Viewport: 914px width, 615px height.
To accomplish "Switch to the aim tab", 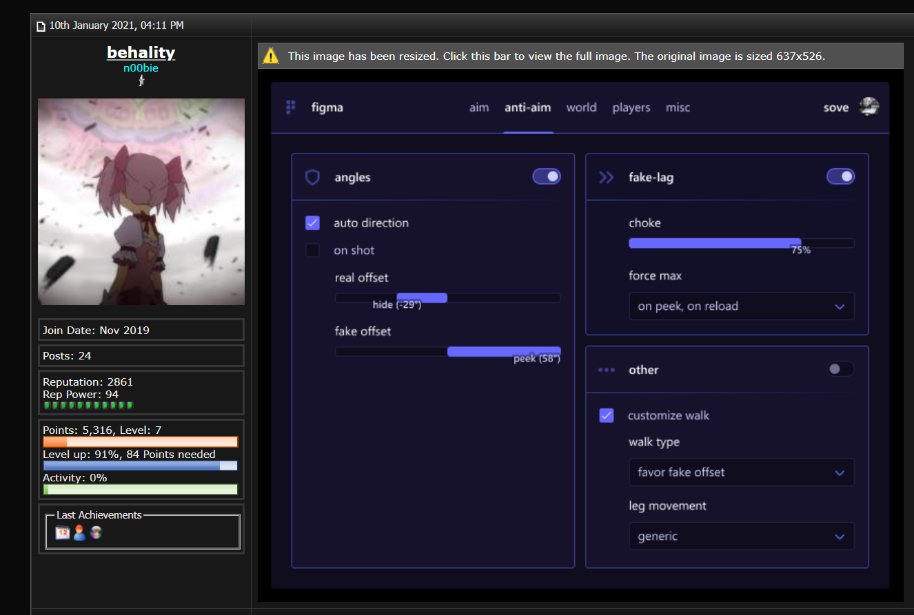I will coord(479,107).
